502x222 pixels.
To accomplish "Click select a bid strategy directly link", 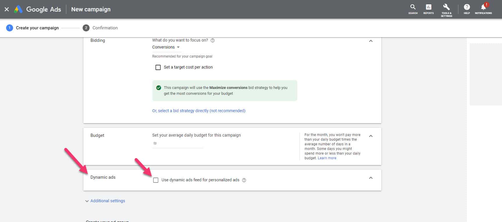I will [199, 111].
